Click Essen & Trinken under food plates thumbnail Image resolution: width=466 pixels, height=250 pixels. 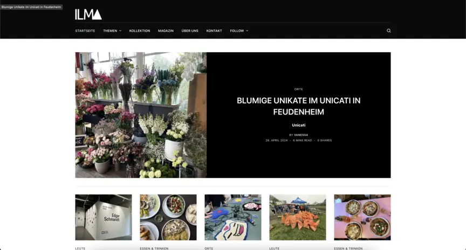pos(154,248)
